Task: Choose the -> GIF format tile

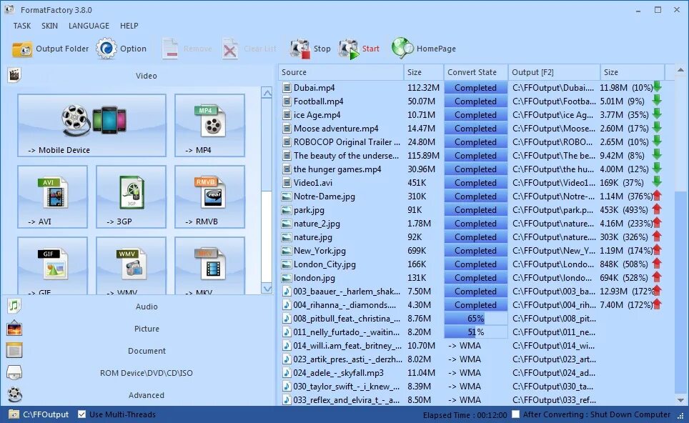Action: point(52,266)
